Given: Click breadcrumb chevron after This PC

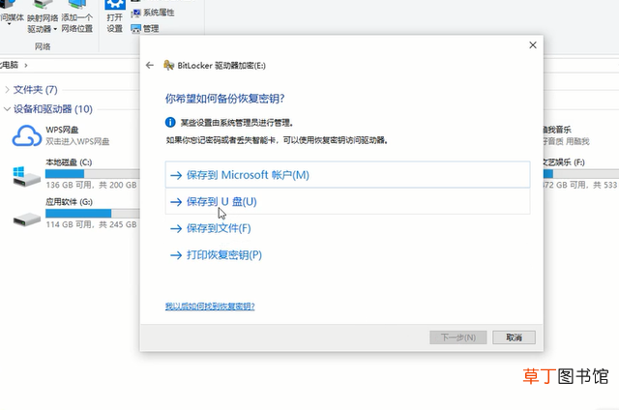Looking at the screenshot, I should coord(26,65).
